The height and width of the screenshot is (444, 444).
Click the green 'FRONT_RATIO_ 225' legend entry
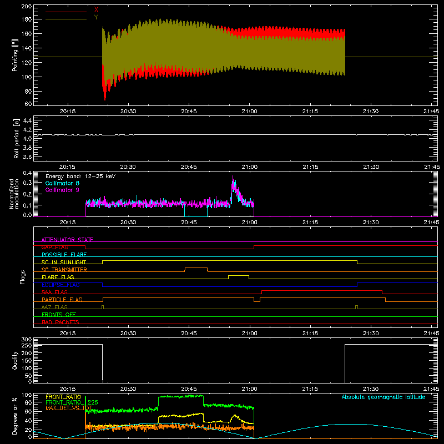tap(72, 402)
